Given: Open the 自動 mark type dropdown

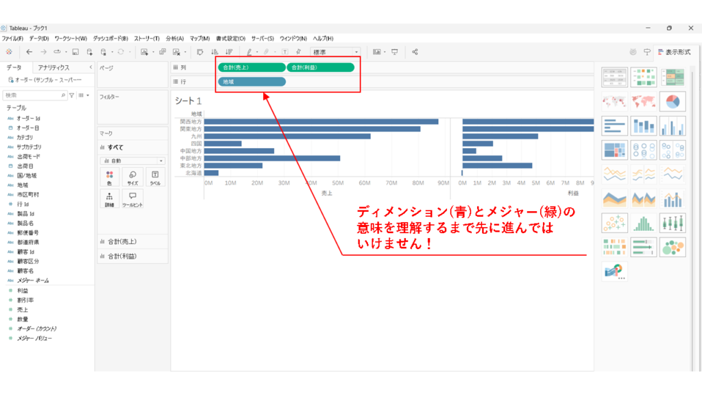Looking at the screenshot, I should coord(161,160).
